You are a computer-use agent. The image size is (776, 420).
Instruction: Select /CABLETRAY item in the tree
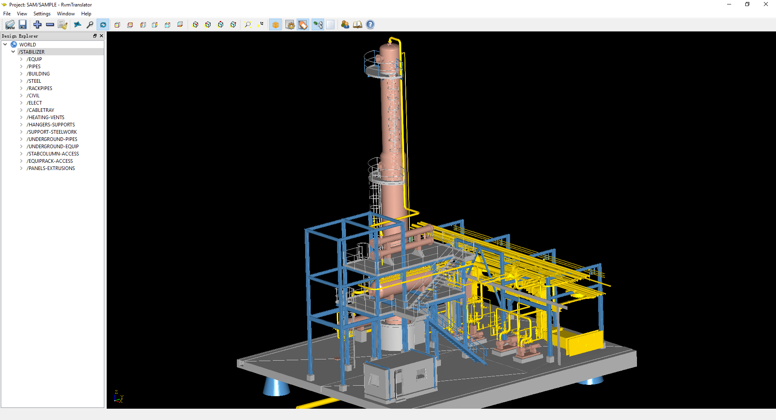click(x=40, y=110)
